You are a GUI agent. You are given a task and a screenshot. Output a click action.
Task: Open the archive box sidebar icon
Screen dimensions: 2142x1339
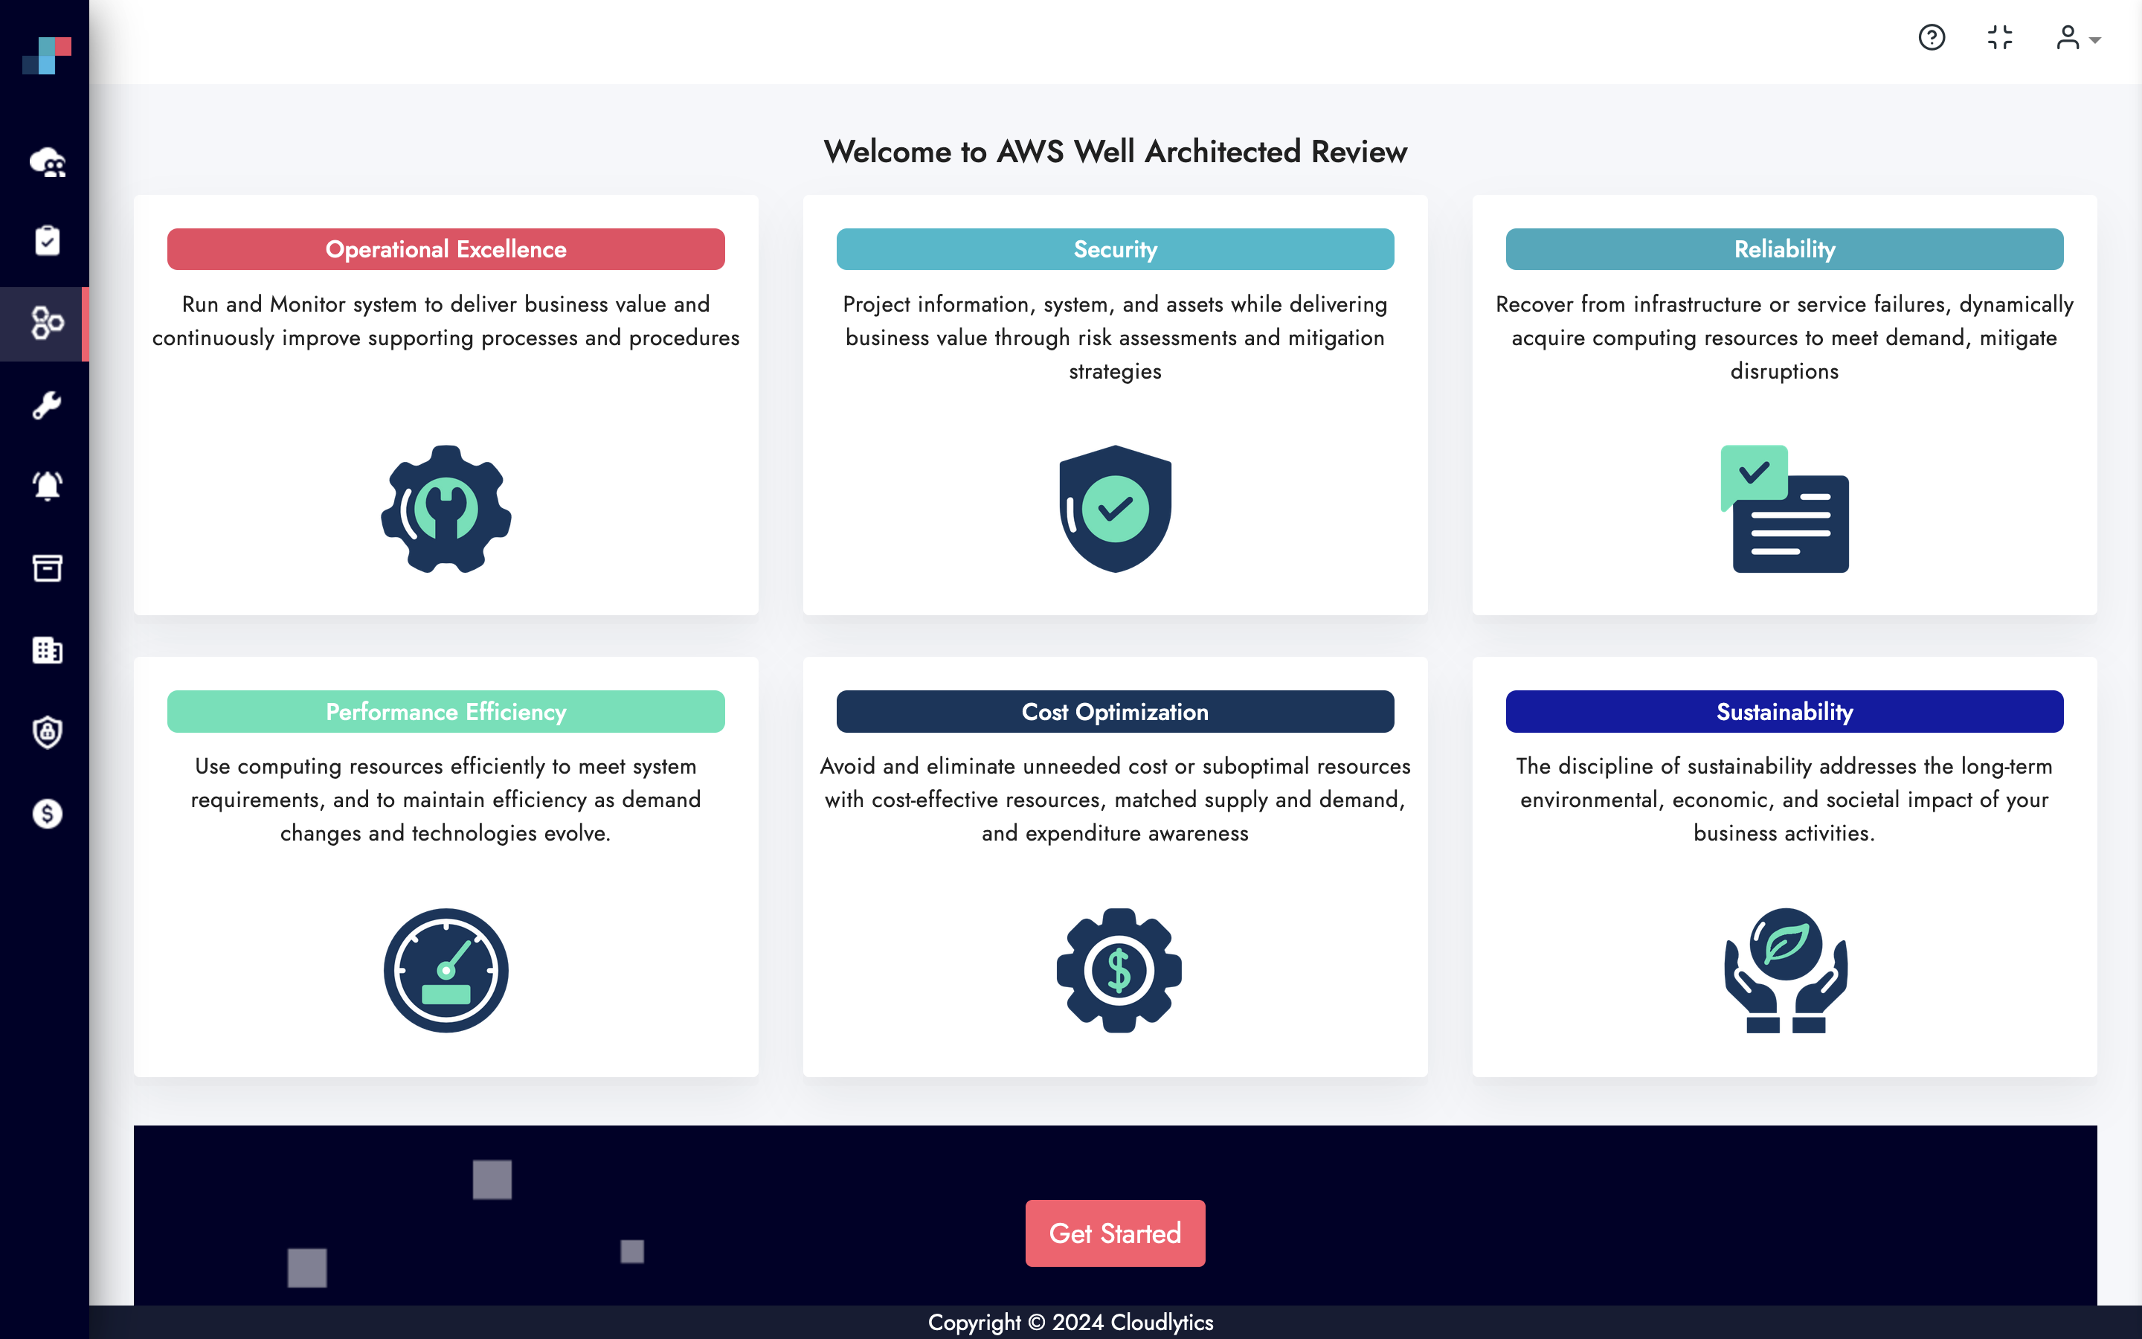(47, 568)
